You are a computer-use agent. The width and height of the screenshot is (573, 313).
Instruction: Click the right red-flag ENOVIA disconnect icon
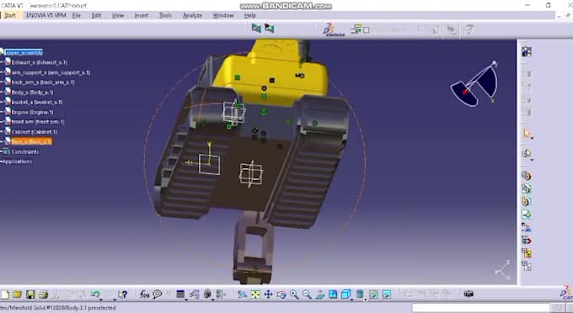[270, 28]
